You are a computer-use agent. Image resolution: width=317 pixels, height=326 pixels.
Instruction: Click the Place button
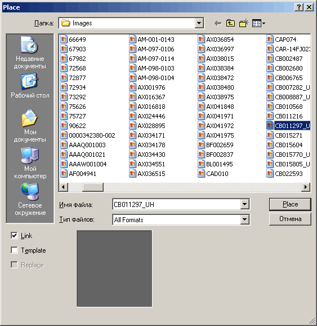290,204
